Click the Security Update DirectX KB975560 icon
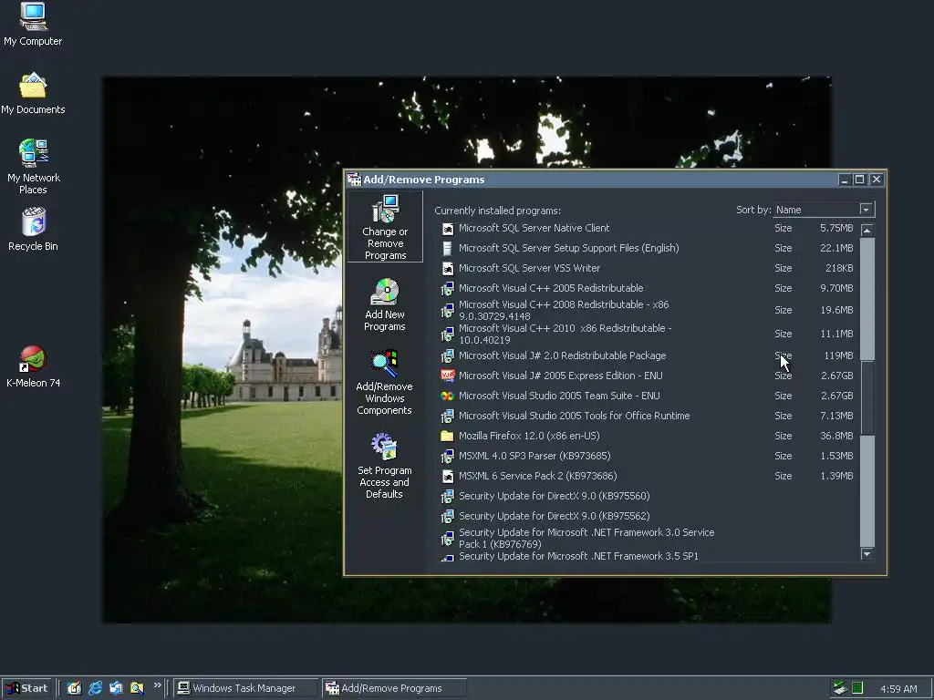 [447, 497]
